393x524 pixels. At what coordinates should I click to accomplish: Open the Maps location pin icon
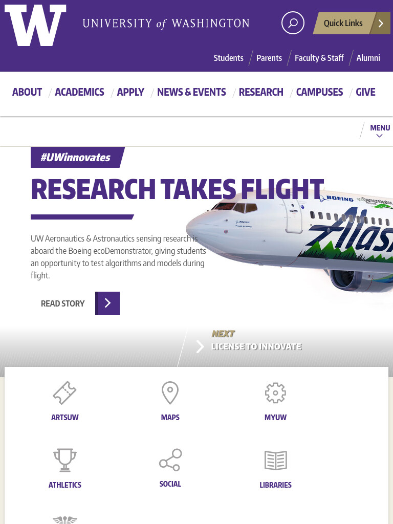pos(170,392)
